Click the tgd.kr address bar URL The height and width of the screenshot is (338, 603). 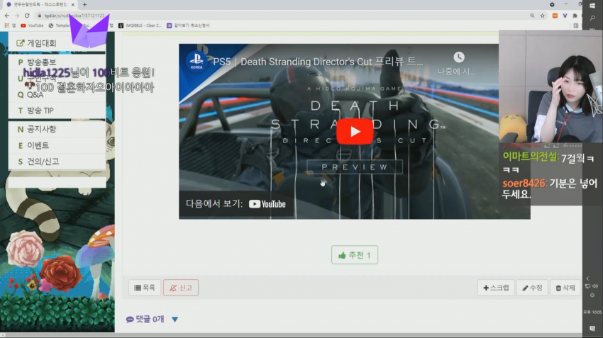click(74, 16)
